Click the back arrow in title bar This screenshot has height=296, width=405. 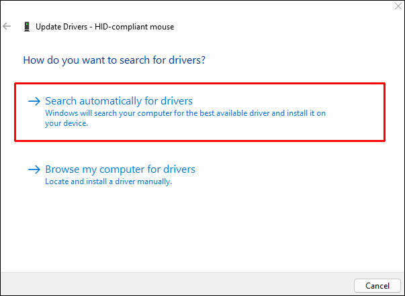pyautogui.click(x=7, y=26)
